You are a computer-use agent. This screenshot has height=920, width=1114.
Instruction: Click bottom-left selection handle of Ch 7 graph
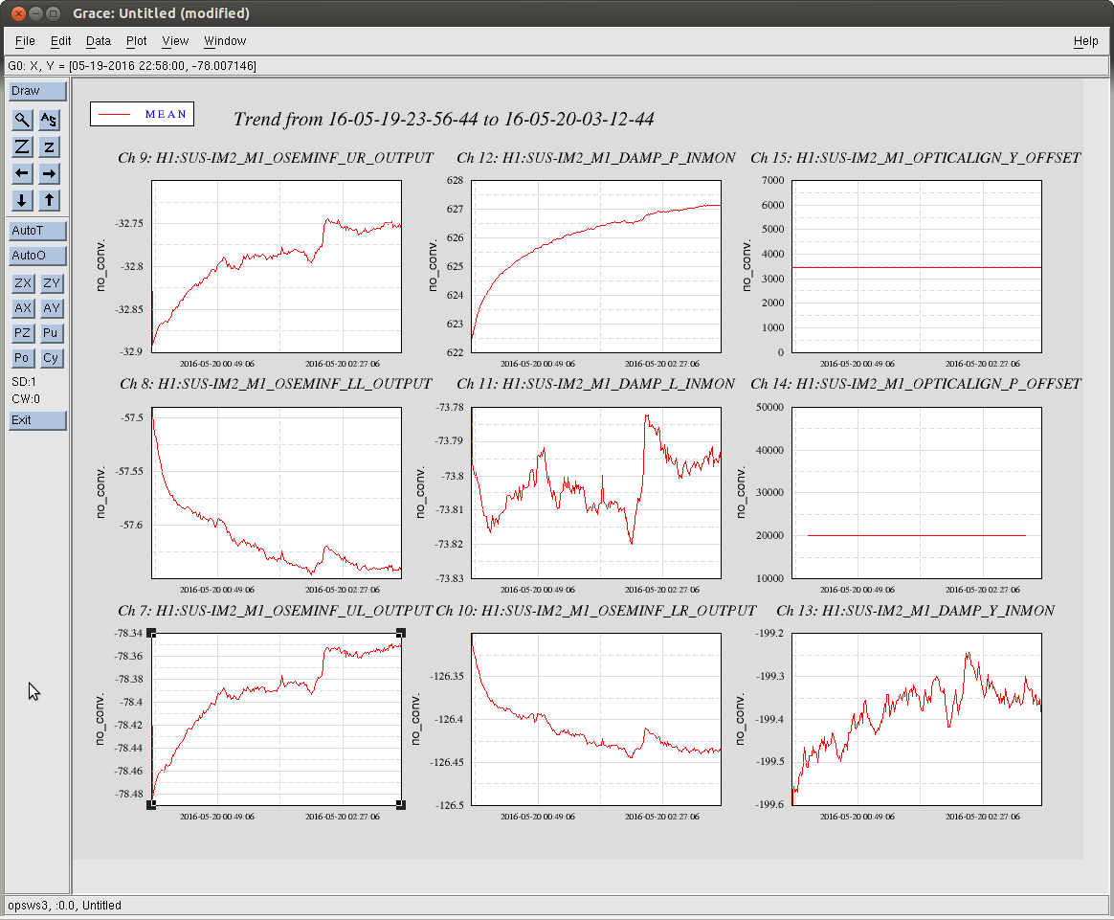pyautogui.click(x=151, y=805)
